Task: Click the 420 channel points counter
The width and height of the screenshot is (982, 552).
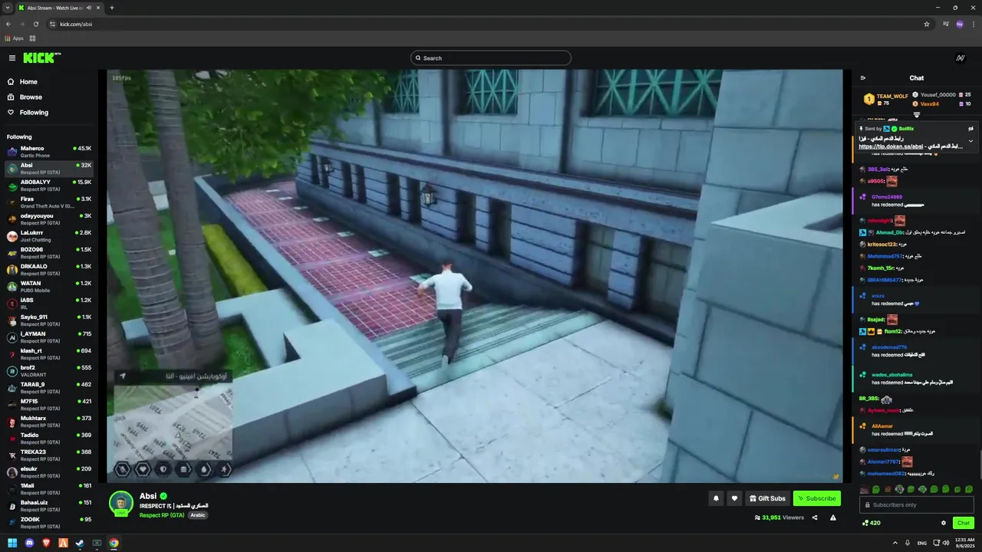Action: tap(872, 523)
